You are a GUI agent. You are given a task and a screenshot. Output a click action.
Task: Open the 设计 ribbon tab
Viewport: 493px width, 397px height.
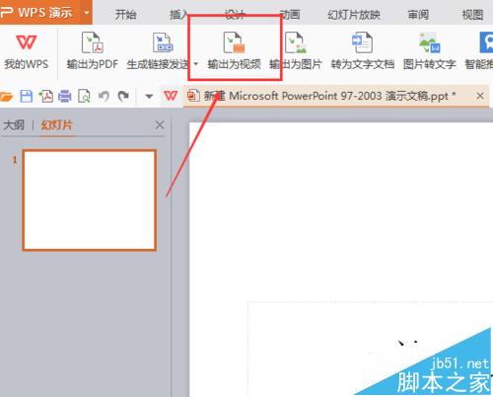click(x=235, y=15)
